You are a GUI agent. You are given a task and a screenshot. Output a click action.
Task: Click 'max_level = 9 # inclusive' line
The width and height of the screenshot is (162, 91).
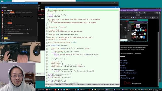point(58,39)
